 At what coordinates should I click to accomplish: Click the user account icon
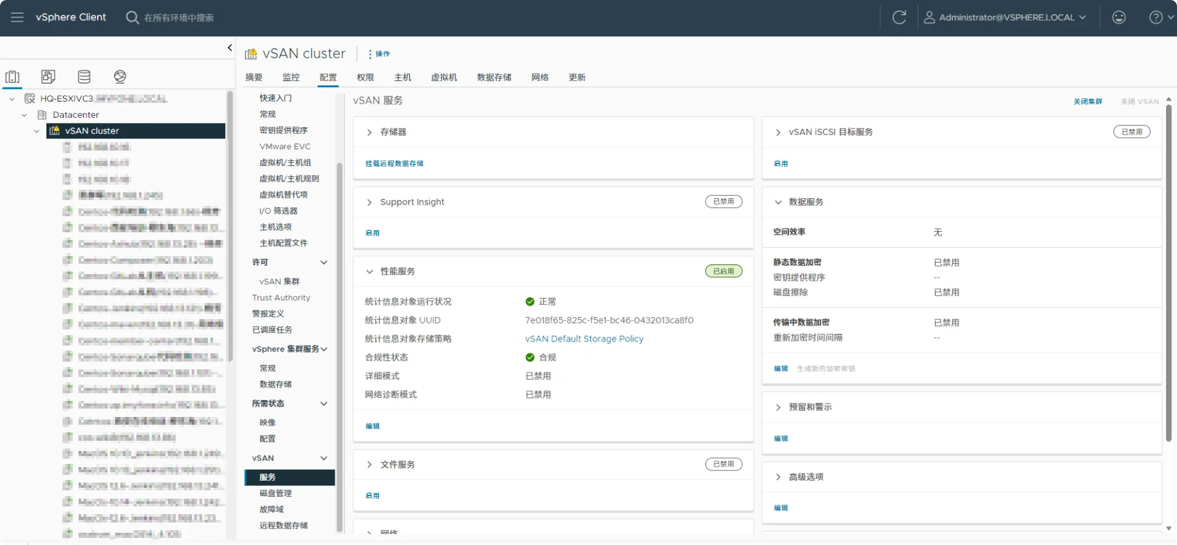point(929,17)
